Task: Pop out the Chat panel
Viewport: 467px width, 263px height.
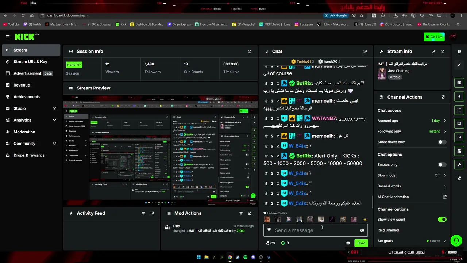Action: pos(365,52)
